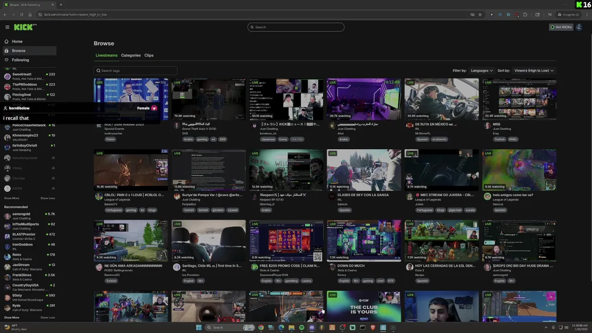Open THE CLUB IS YOURS stream thumbnail
592x333 pixels.
(x=364, y=306)
